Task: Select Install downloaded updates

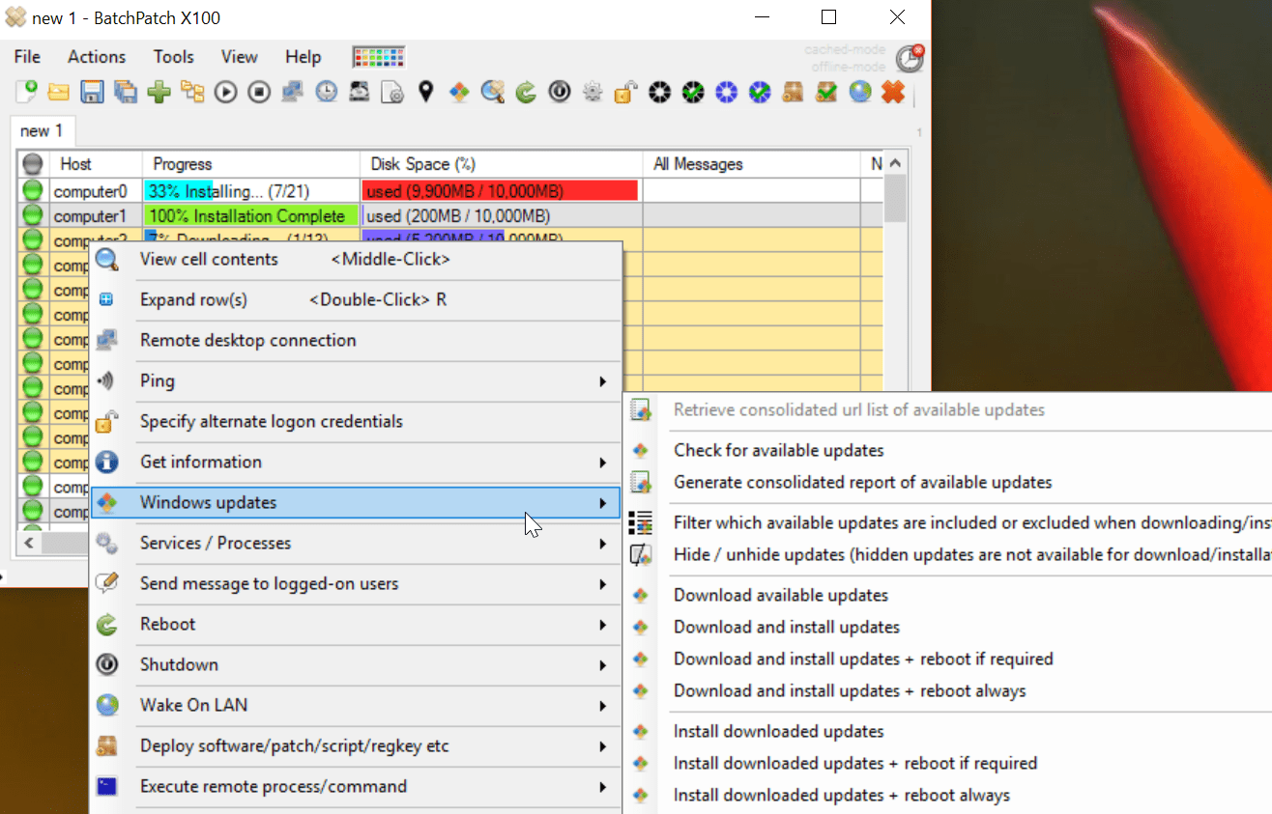Action: point(948,732)
